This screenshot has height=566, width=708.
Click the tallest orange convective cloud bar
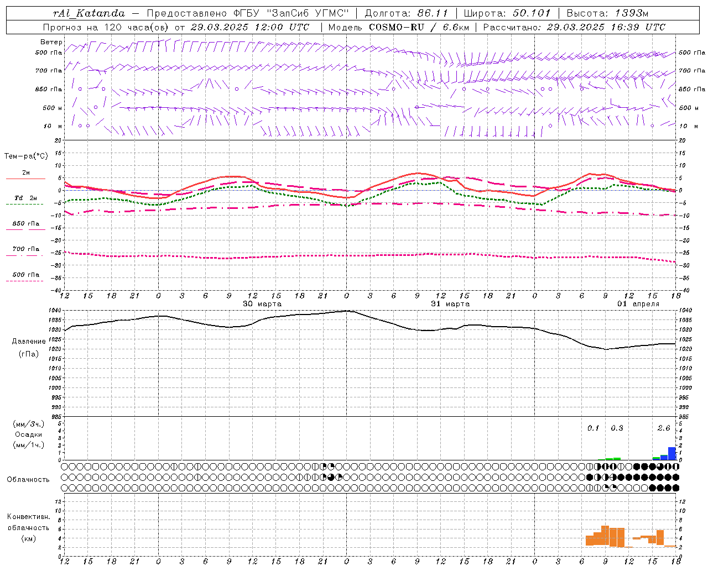click(605, 536)
